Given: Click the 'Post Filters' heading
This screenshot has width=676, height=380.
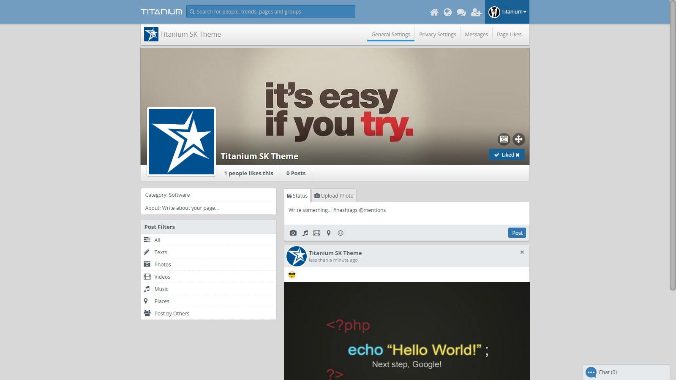Looking at the screenshot, I should point(159,227).
